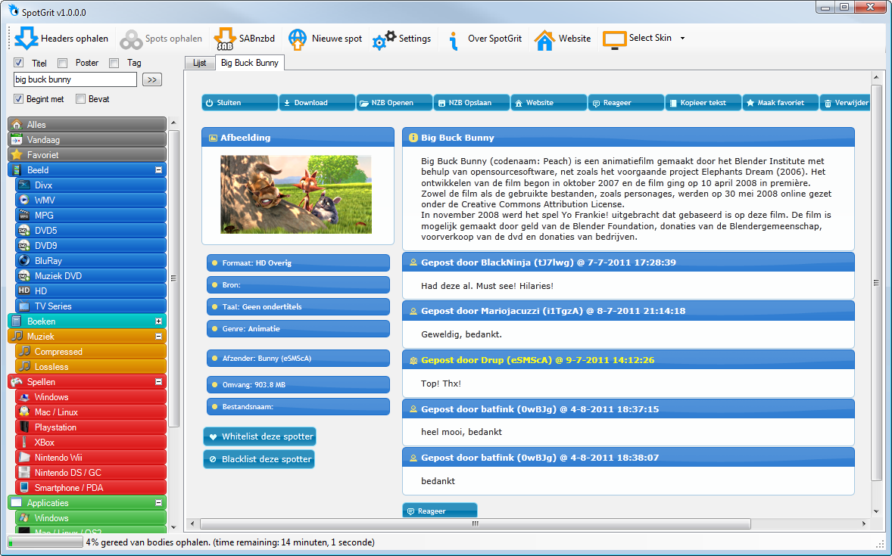Click the Website button in the spot toolbar
892x556 pixels.
[x=549, y=103]
